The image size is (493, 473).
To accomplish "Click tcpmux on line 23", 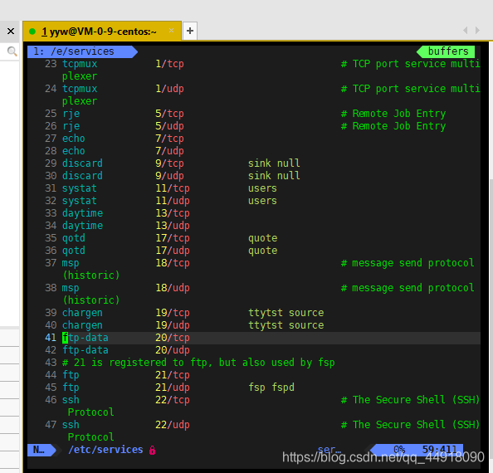I will (80, 64).
